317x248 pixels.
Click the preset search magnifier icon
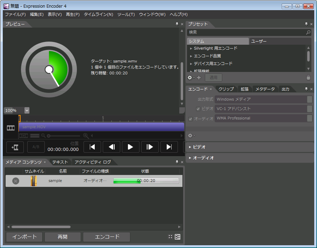(x=308, y=32)
